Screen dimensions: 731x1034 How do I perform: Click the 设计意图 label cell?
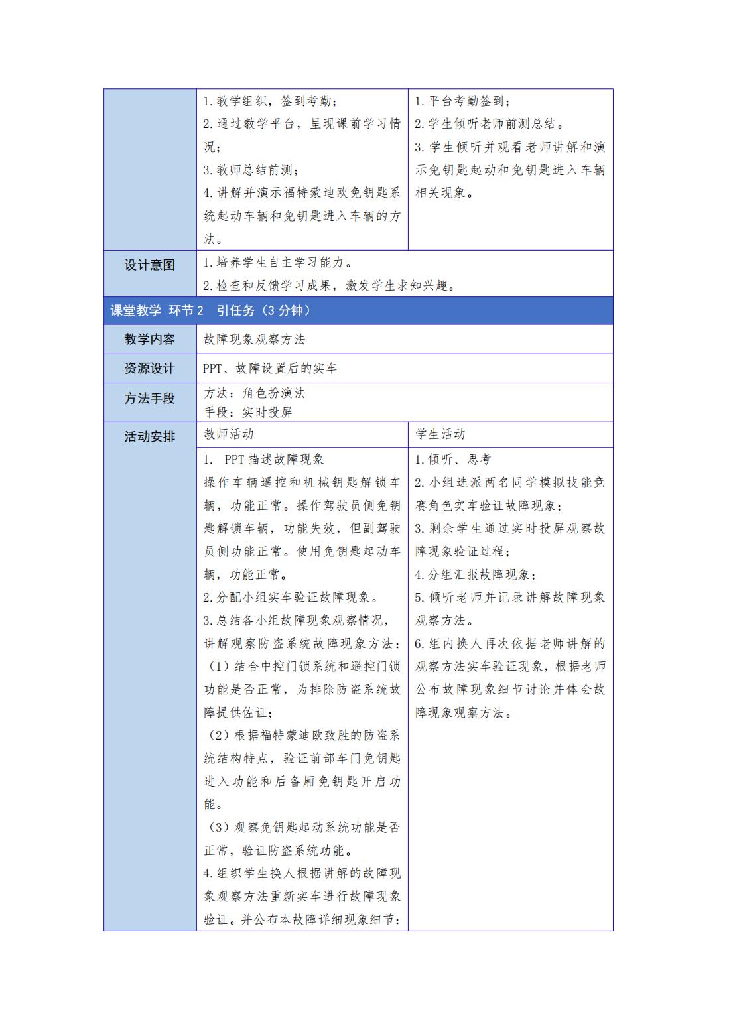150,265
